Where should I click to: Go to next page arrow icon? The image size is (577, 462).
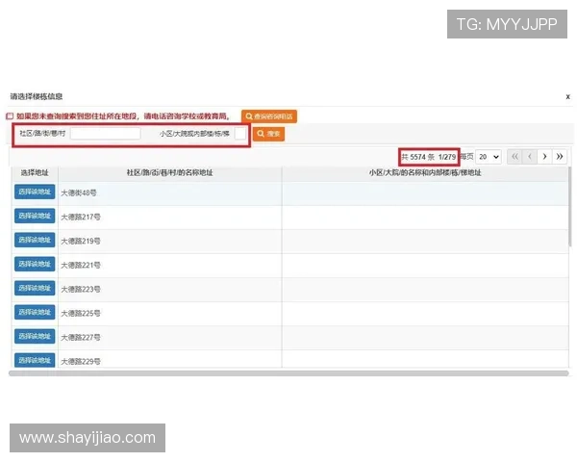544,157
